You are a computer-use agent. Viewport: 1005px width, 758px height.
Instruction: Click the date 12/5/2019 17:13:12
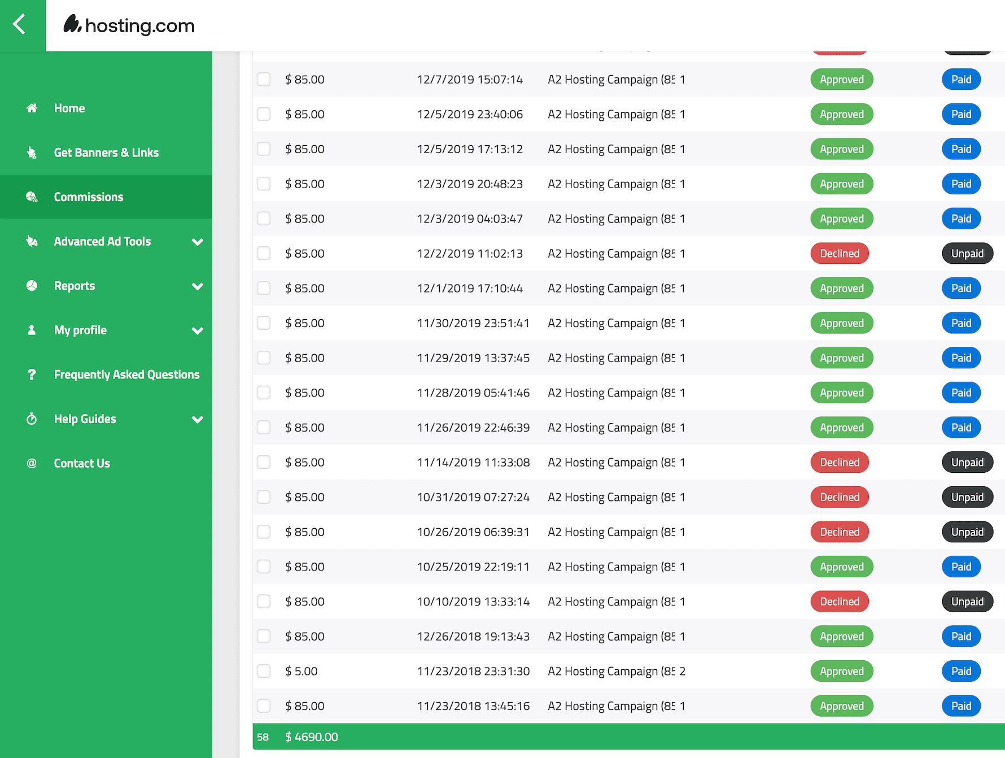tap(470, 149)
